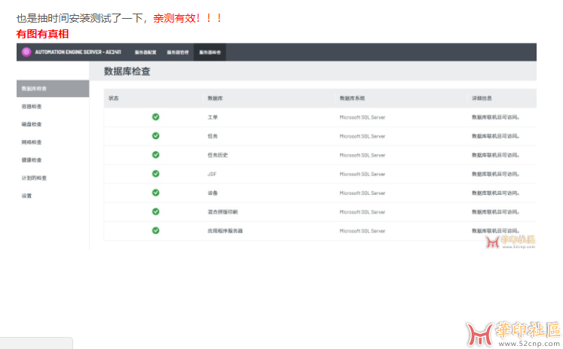Click the purple Automation Engine logo icon

pyautogui.click(x=26, y=53)
